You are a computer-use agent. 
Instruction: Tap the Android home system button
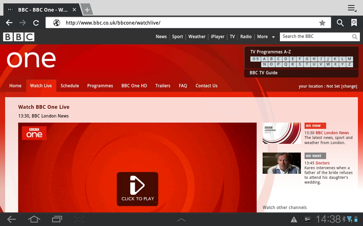click(x=34, y=219)
